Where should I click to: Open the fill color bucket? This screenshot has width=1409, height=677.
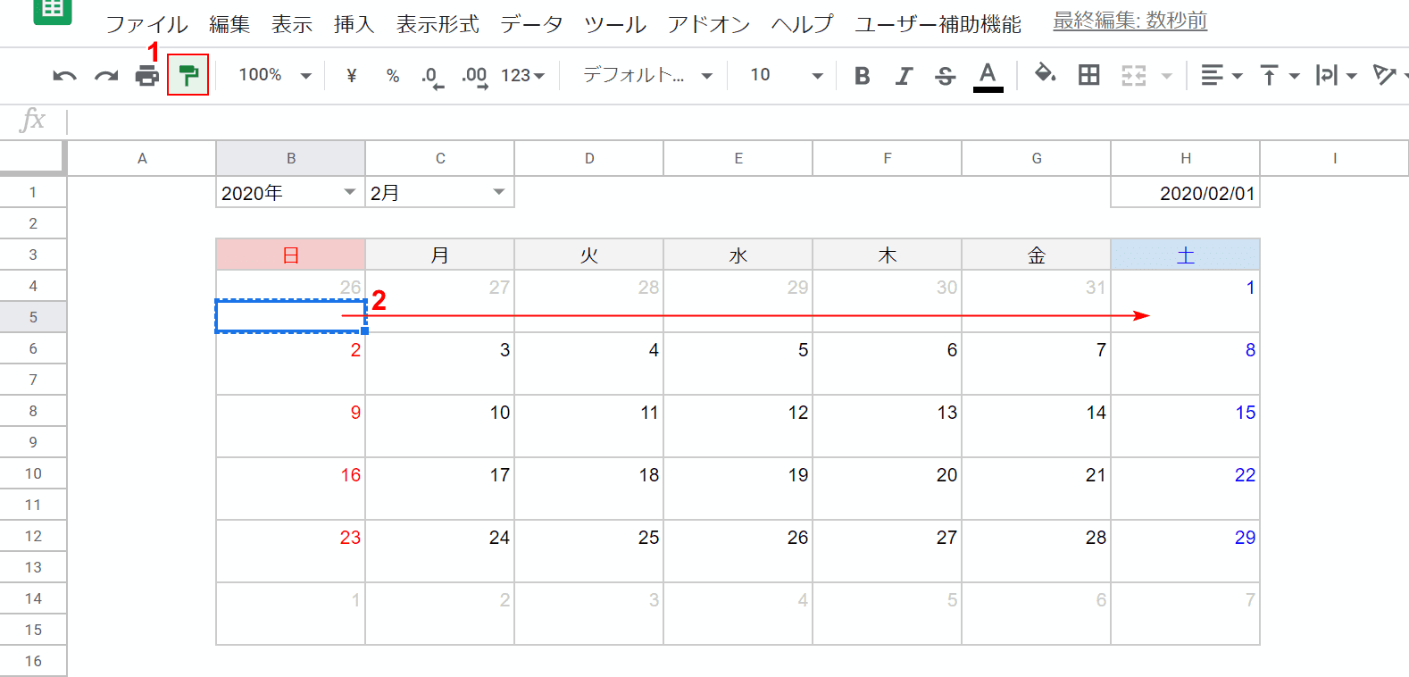click(x=1045, y=74)
